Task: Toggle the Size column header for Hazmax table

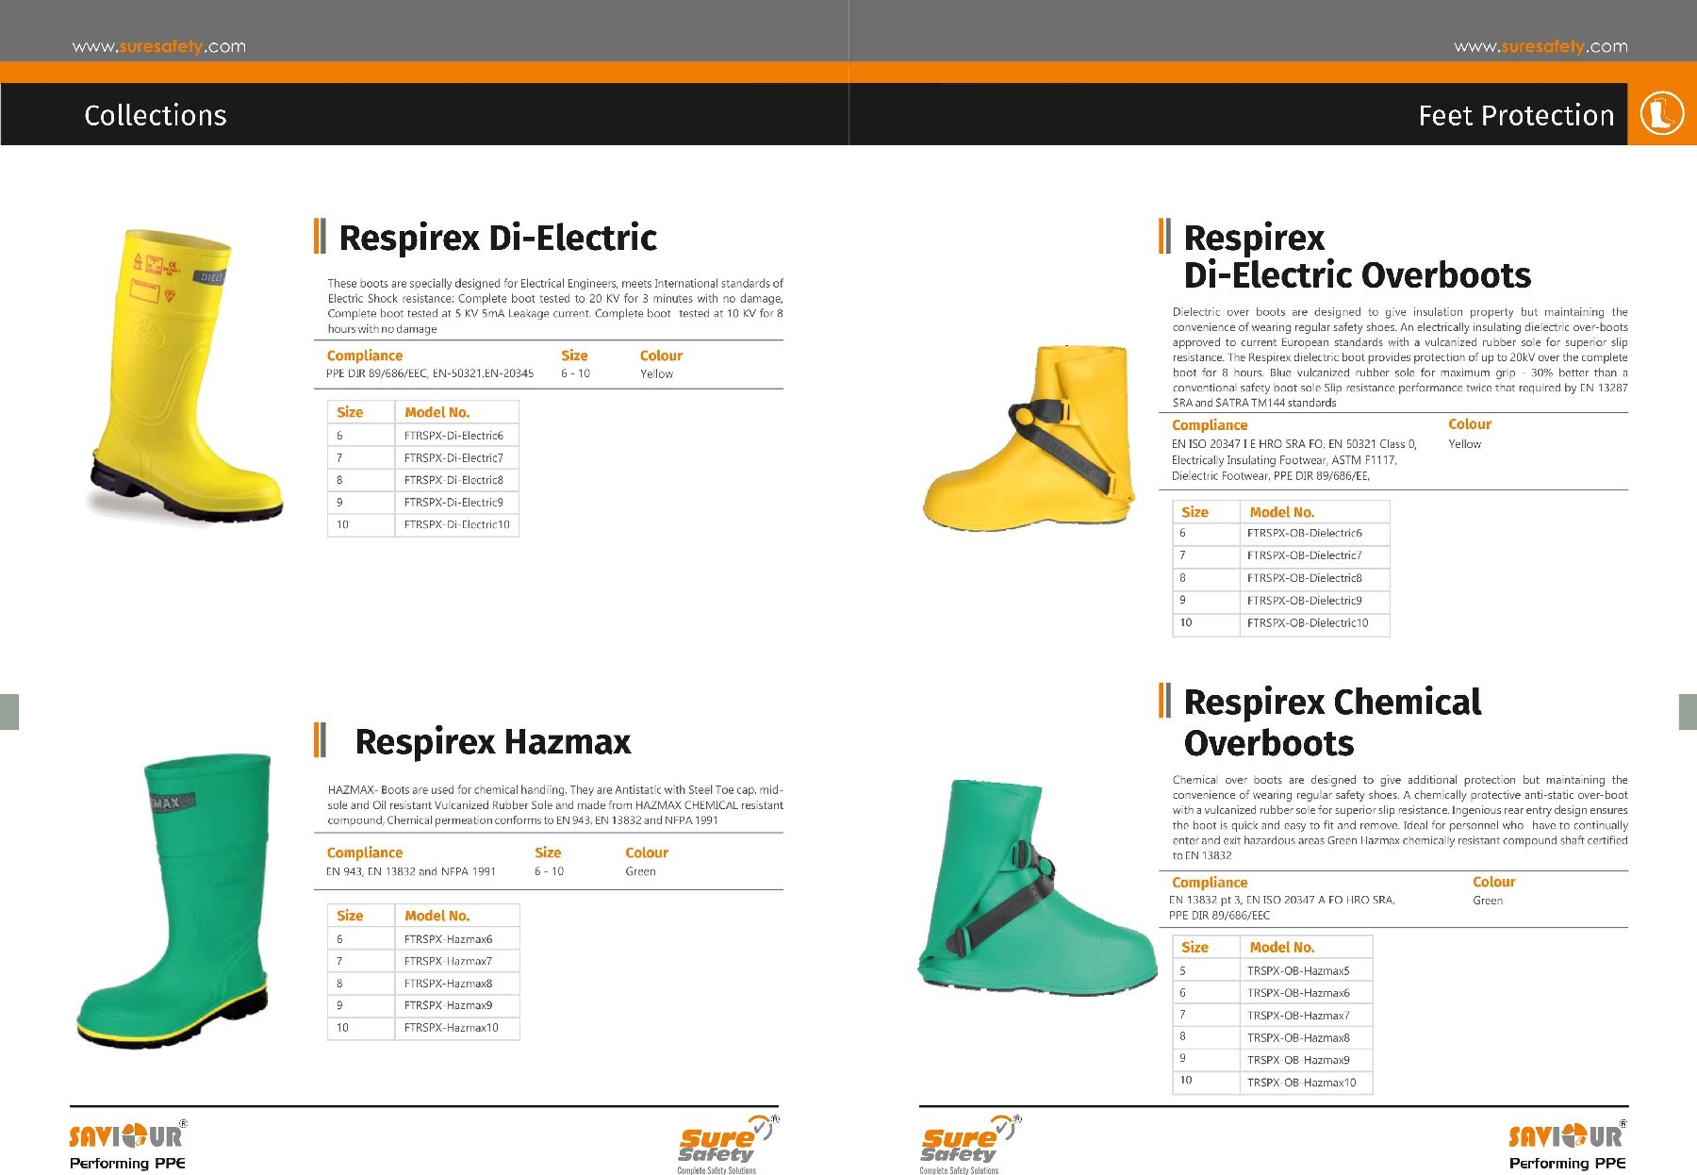Action: pos(349,915)
